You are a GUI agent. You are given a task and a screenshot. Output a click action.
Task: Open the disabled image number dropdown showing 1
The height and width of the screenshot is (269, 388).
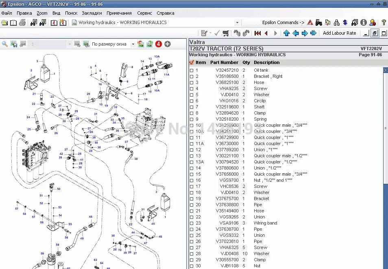point(70,44)
